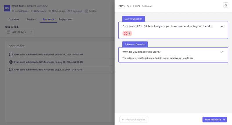Switch to the Overview tab
This screenshot has height=125, width=232.
pyautogui.click(x=14, y=19)
